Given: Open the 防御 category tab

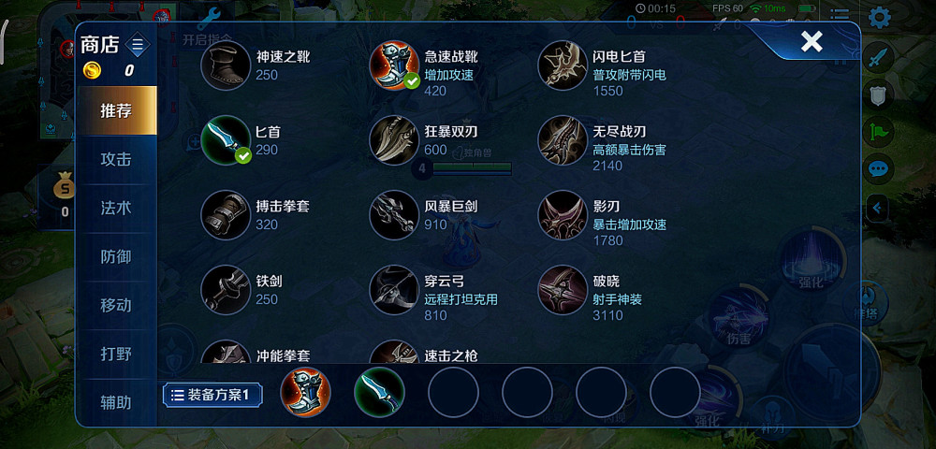Looking at the screenshot, I should (x=116, y=257).
